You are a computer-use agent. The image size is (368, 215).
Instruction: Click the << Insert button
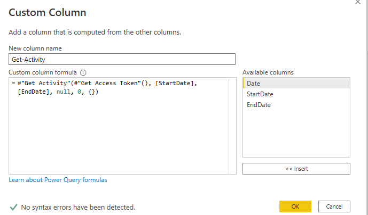point(296,169)
